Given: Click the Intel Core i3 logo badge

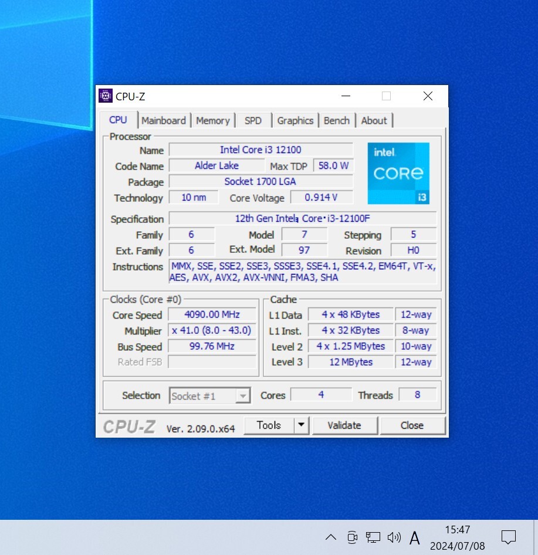Looking at the screenshot, I should point(398,173).
